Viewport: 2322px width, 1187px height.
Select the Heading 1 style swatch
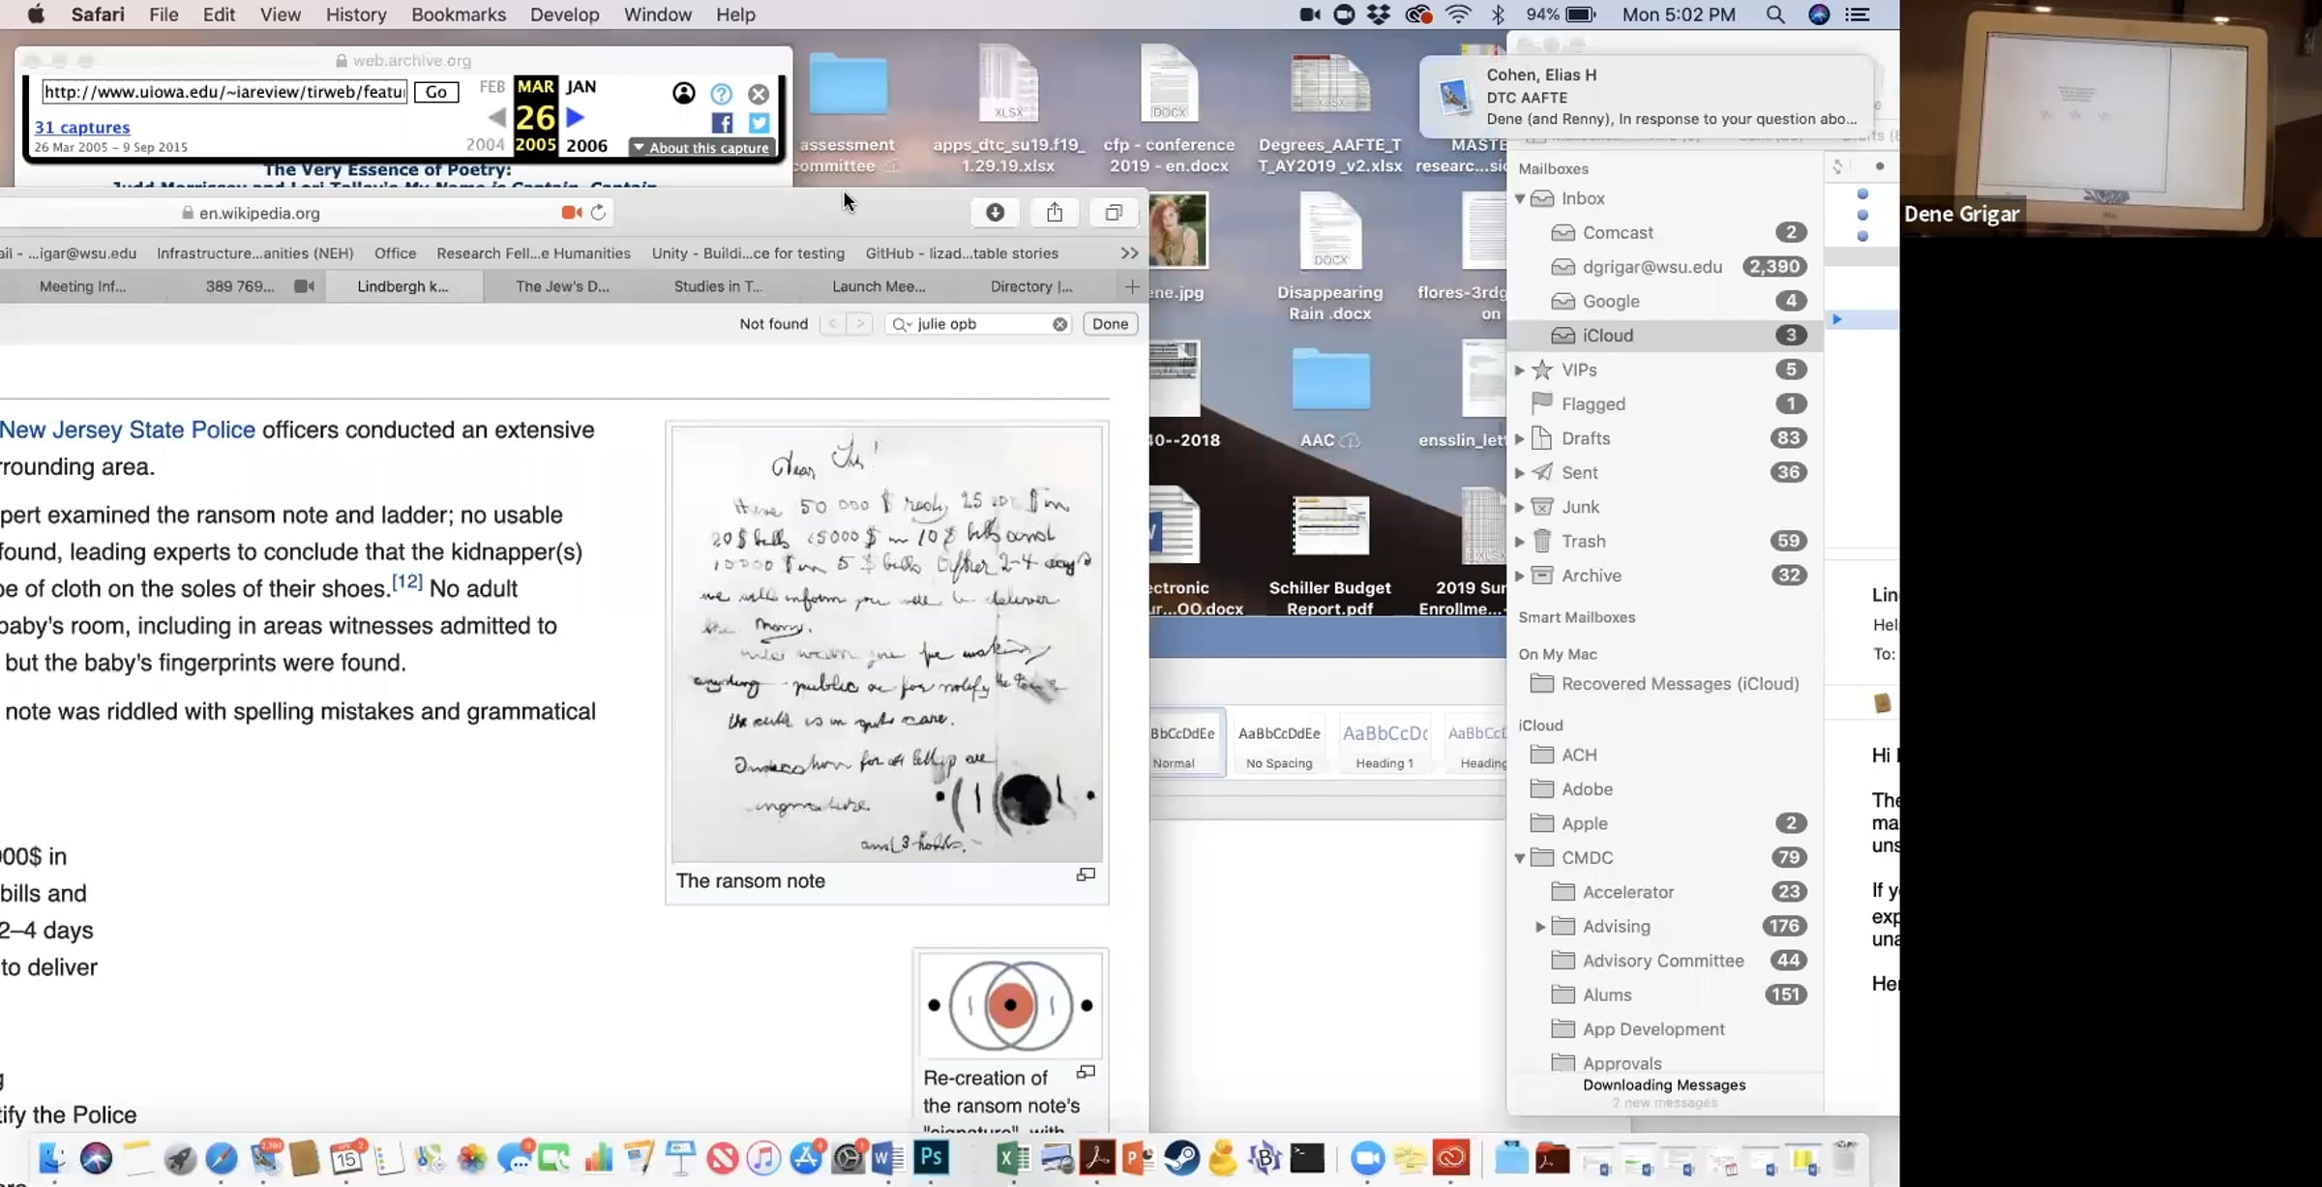1384,743
